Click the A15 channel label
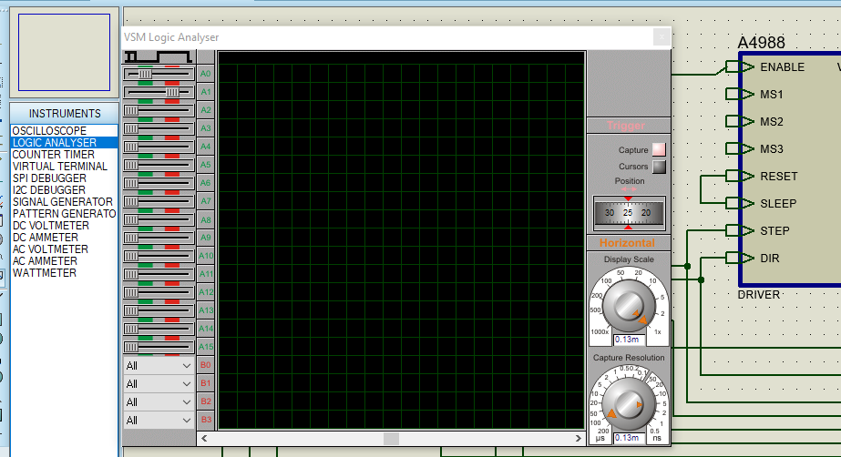This screenshot has width=841, height=457. 205,347
